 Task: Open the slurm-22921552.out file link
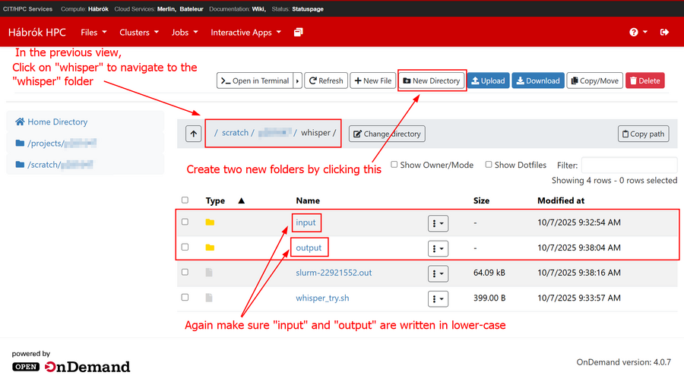pyautogui.click(x=334, y=273)
